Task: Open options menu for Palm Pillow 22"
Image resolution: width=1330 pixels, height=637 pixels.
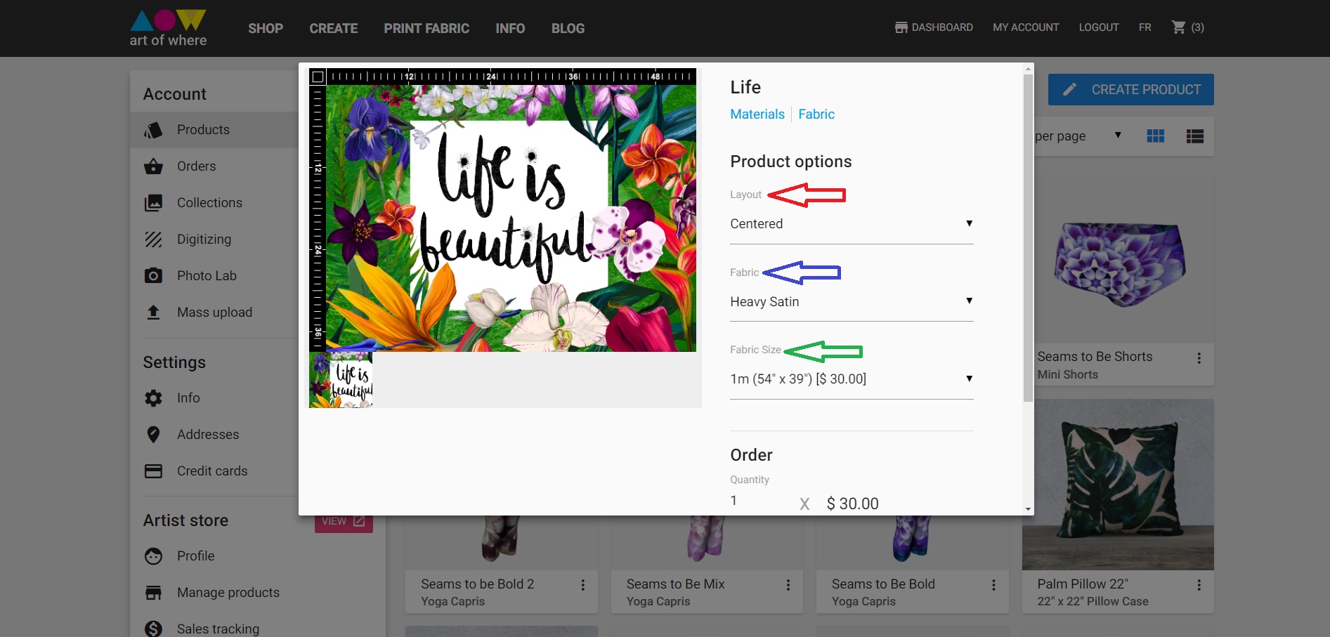Action: (1199, 585)
